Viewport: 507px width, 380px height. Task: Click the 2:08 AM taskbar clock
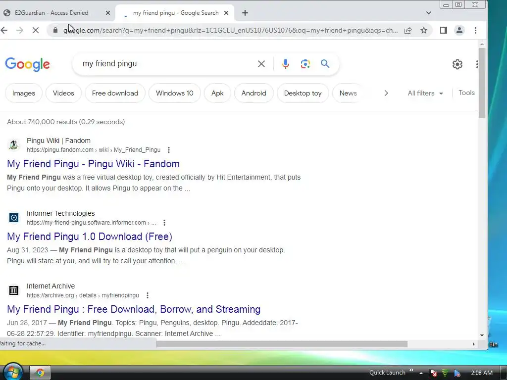pos(481,373)
